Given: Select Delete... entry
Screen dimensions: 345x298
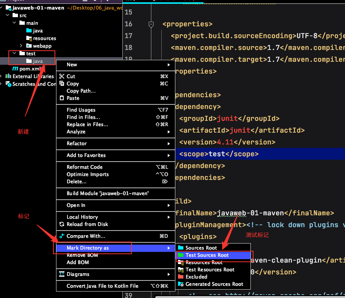Looking at the screenshot, I should click(116, 181).
